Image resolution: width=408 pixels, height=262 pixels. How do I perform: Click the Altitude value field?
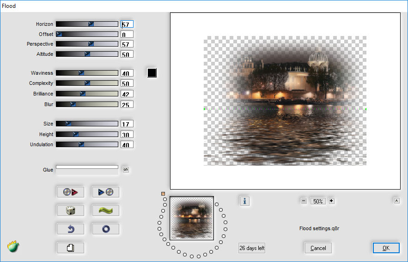(x=127, y=54)
